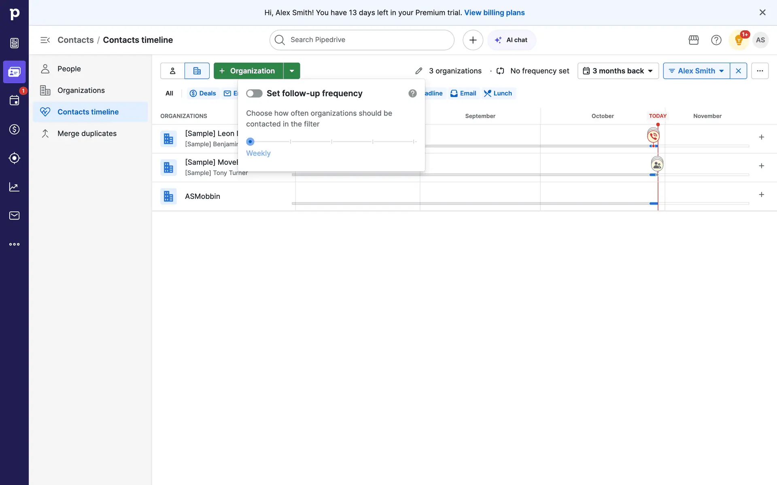Click the Weekly frequency slider handle

pyautogui.click(x=250, y=141)
